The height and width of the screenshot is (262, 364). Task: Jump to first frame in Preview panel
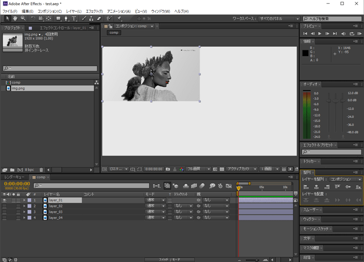(305, 33)
